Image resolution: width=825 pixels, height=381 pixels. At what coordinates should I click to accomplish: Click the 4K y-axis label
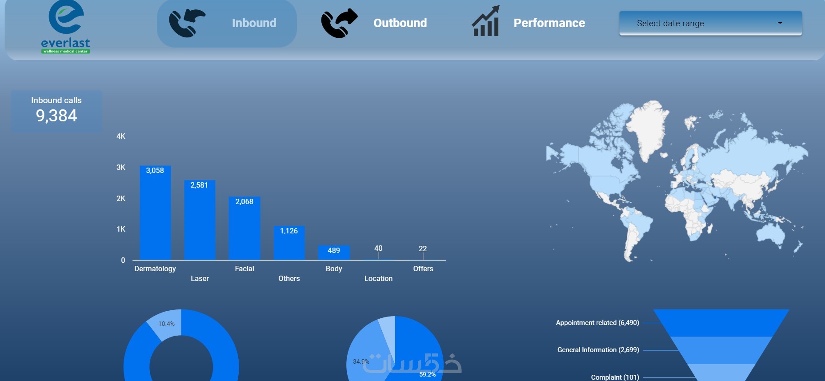pyautogui.click(x=121, y=136)
